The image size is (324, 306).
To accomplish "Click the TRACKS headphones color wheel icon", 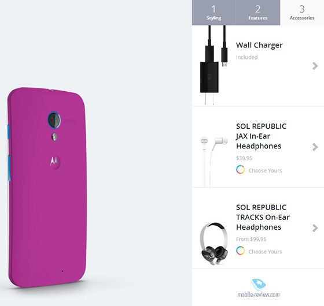I will coord(240,251).
